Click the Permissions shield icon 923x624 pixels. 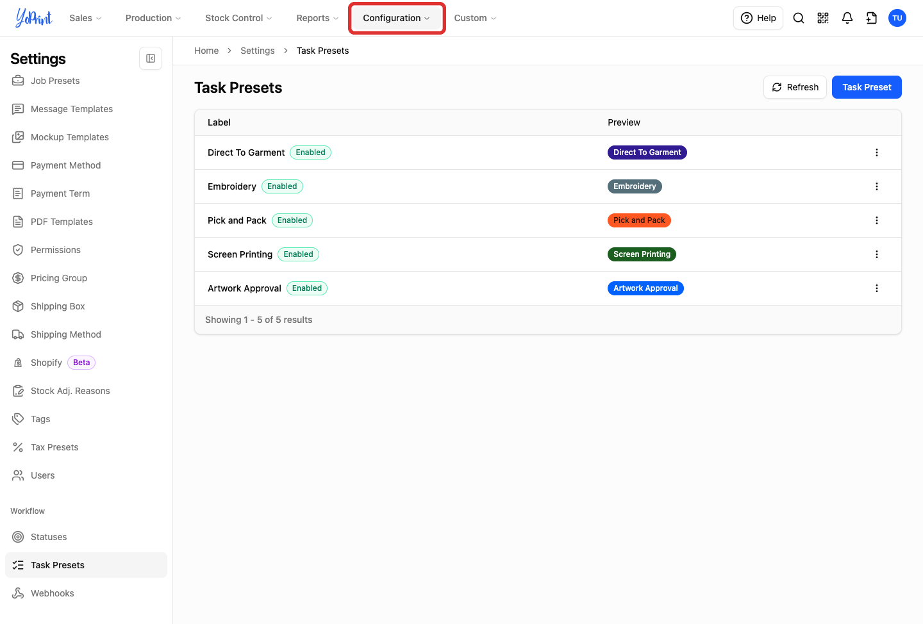[18, 250]
